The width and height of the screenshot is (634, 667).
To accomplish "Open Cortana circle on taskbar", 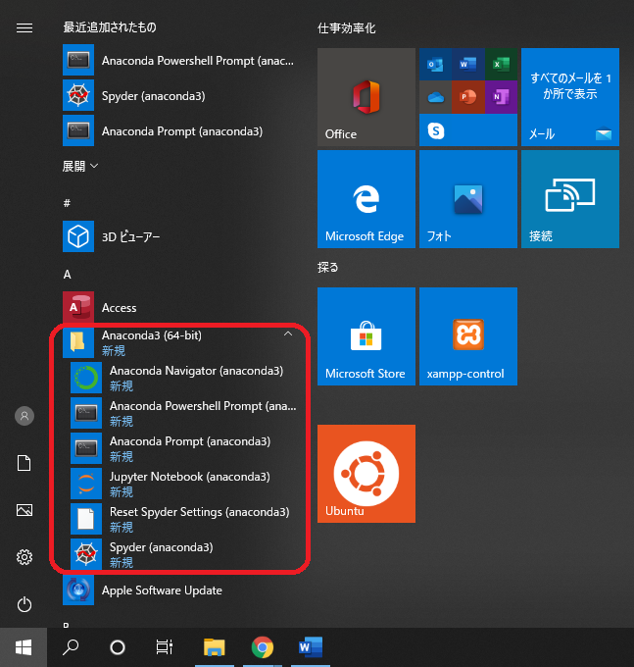I will click(x=118, y=647).
